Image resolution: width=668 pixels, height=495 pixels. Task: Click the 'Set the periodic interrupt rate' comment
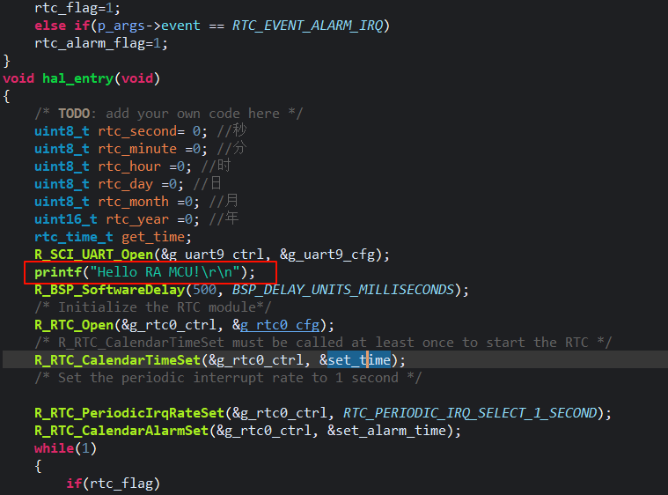228,378
